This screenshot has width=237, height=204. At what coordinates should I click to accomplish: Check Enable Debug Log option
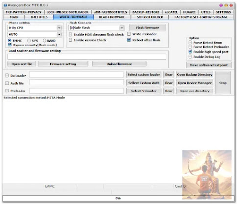click(190, 57)
